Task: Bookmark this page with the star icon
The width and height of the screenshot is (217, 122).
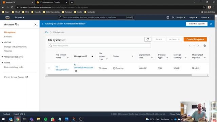Action: (x=203, y=7)
